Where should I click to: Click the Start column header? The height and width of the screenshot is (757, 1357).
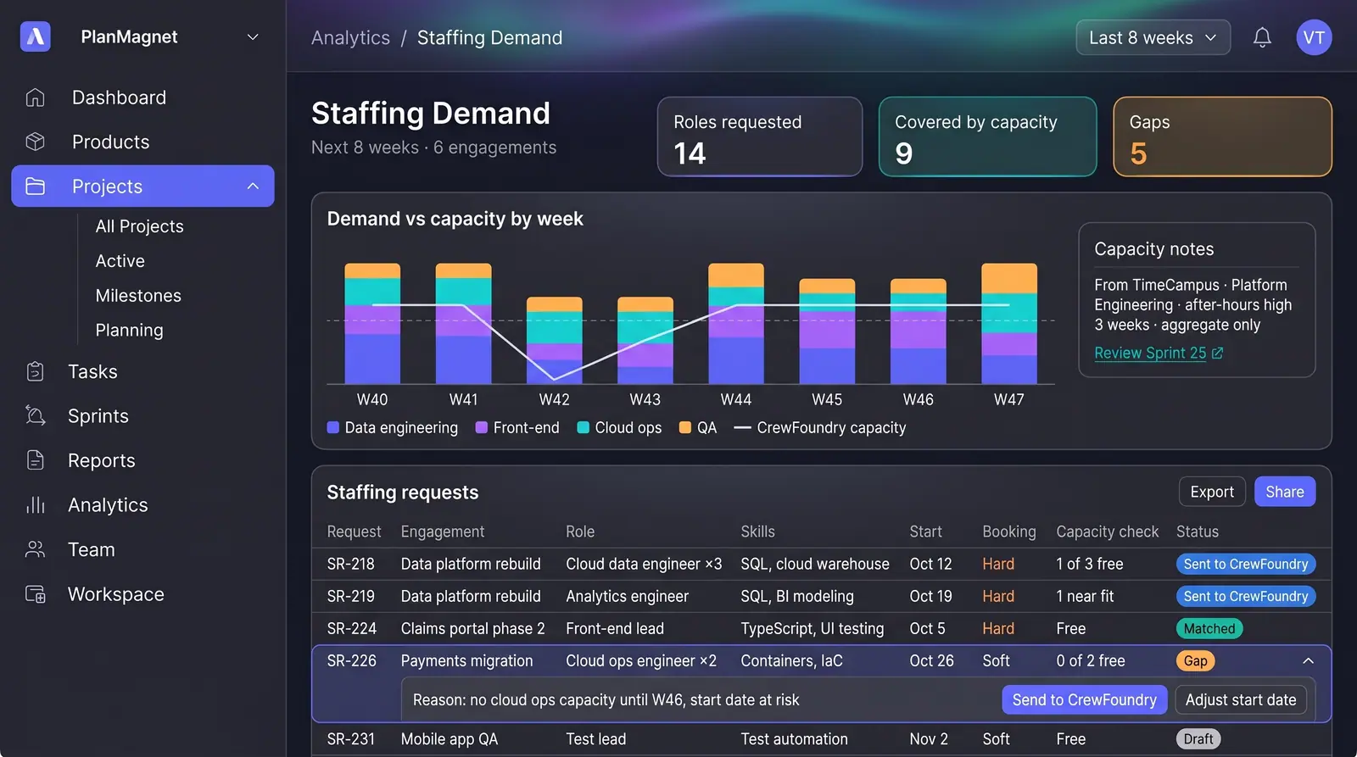(x=925, y=532)
